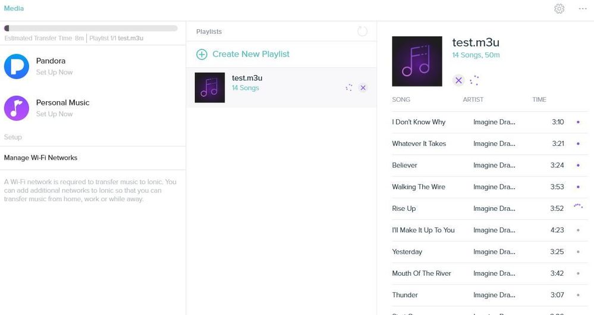Viewport: 594px width, 315px height.
Task: Click the plus icon for new playlist
Action: 202,54
